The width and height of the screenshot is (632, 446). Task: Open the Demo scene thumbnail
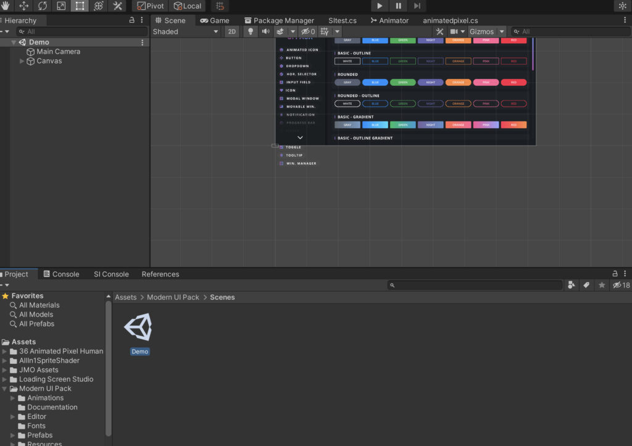138,327
